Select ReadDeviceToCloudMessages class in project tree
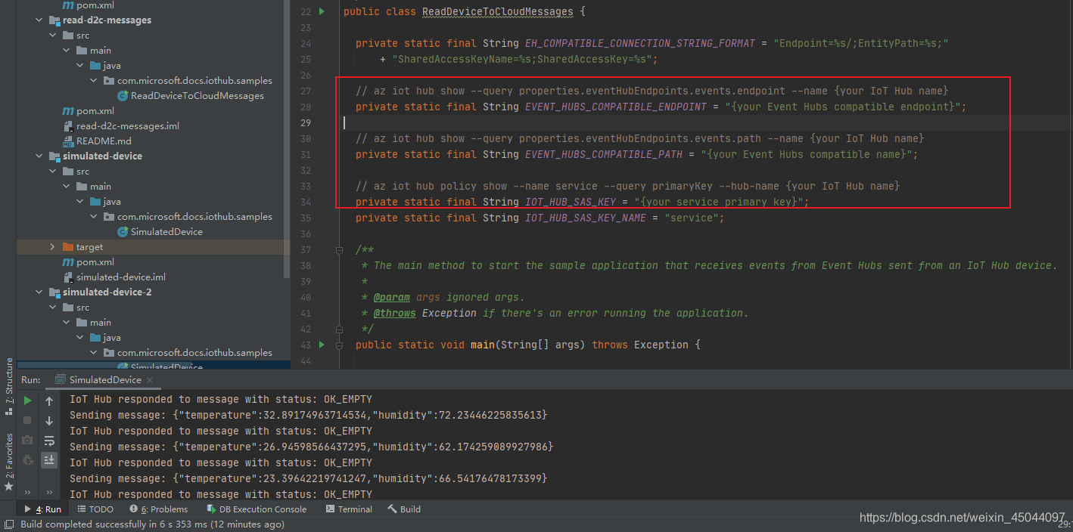The image size is (1073, 532). [x=197, y=96]
